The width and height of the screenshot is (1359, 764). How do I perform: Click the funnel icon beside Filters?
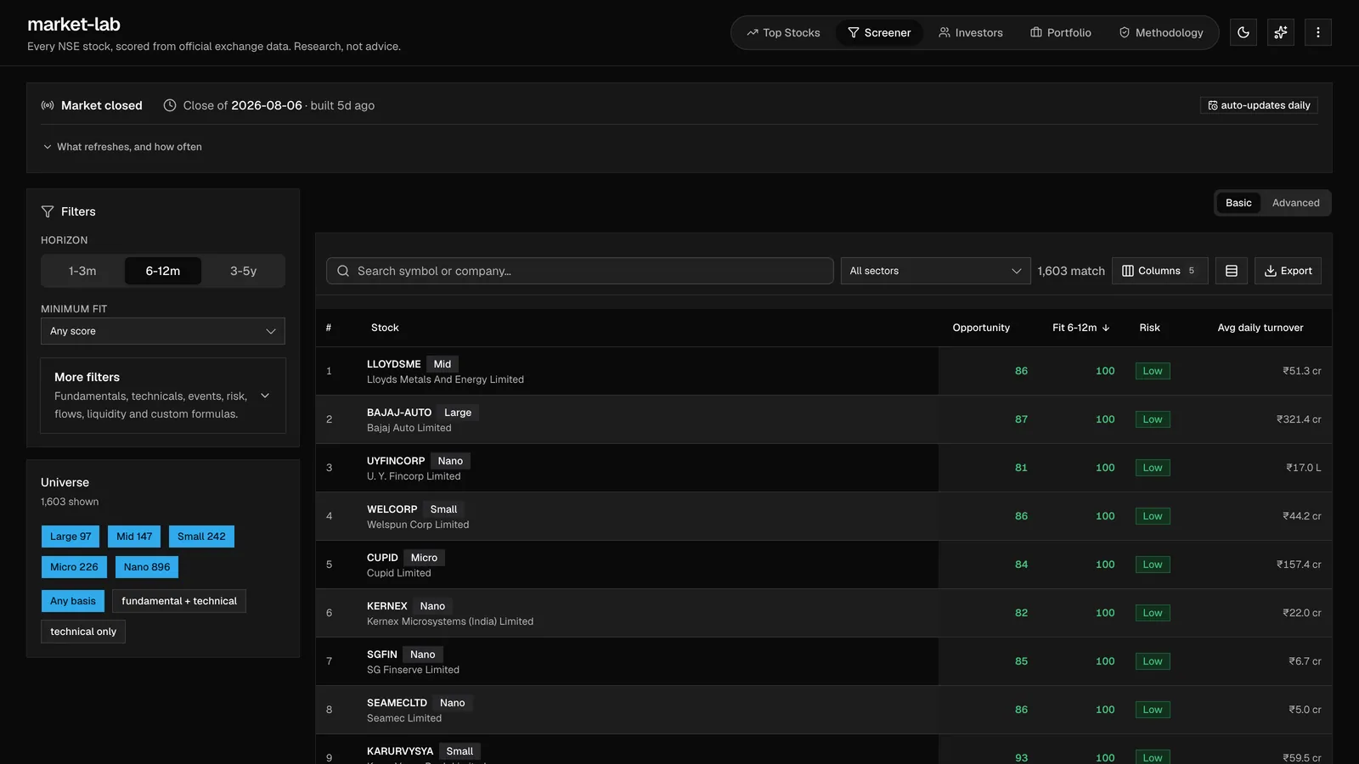(48, 211)
